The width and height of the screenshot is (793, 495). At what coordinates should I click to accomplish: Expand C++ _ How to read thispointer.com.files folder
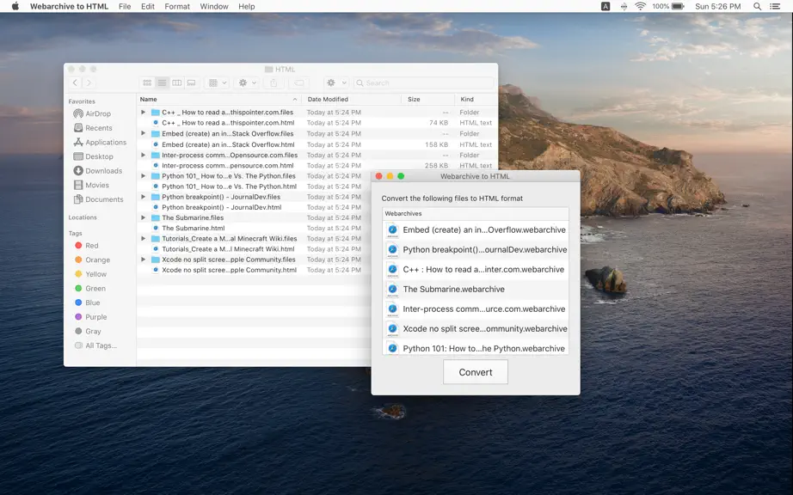point(143,112)
